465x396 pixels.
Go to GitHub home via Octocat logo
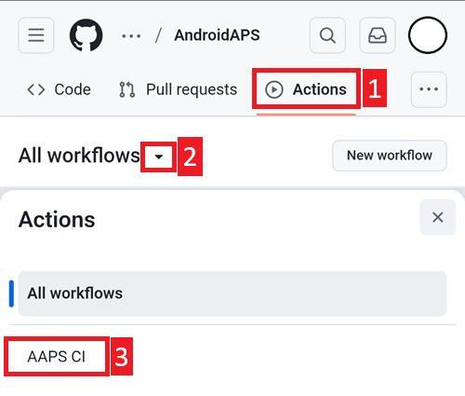(x=86, y=35)
